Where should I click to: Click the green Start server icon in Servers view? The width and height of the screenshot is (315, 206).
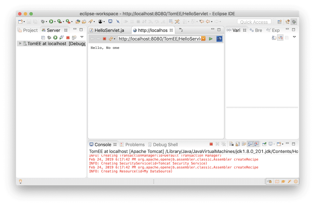[x=55, y=37]
